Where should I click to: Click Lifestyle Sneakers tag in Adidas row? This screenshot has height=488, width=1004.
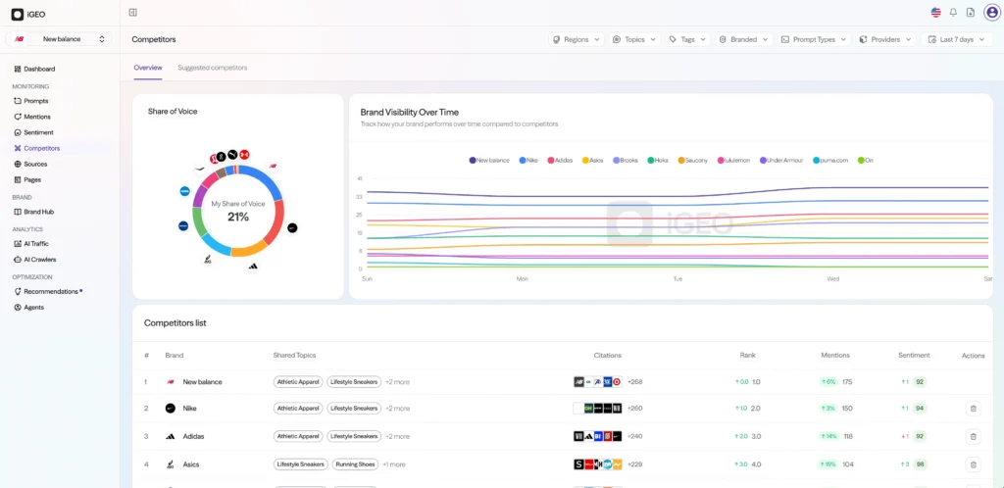point(354,436)
